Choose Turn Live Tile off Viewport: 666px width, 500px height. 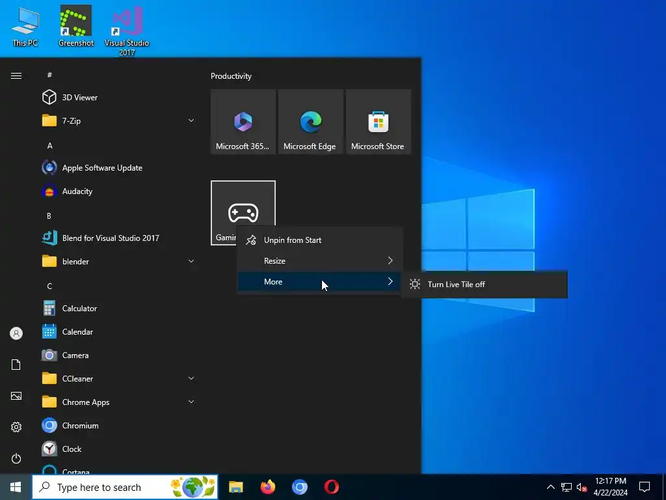[x=484, y=285]
